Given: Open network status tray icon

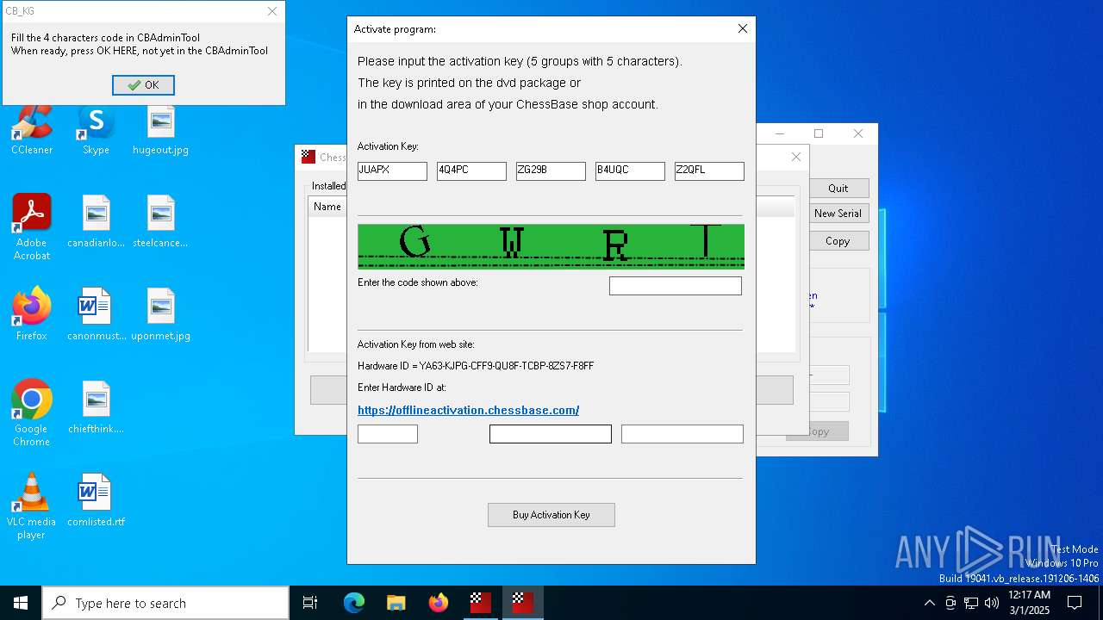Looking at the screenshot, I should 971,603.
